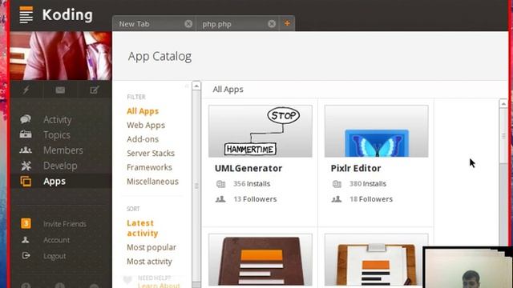
Task: Click Pixlr Editor installs icon
Action: (x=337, y=184)
